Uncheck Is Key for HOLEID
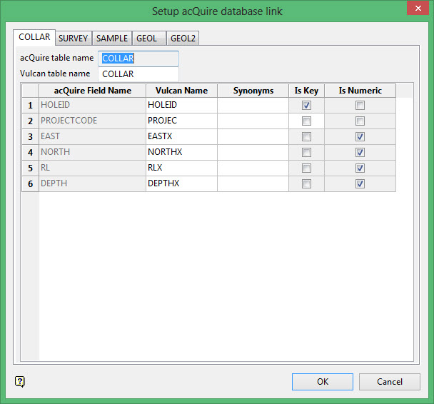The width and height of the screenshot is (434, 404). pyautogui.click(x=306, y=105)
